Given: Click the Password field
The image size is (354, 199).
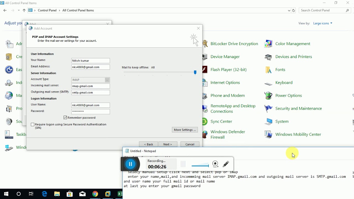Looking at the screenshot, I should point(90,112).
